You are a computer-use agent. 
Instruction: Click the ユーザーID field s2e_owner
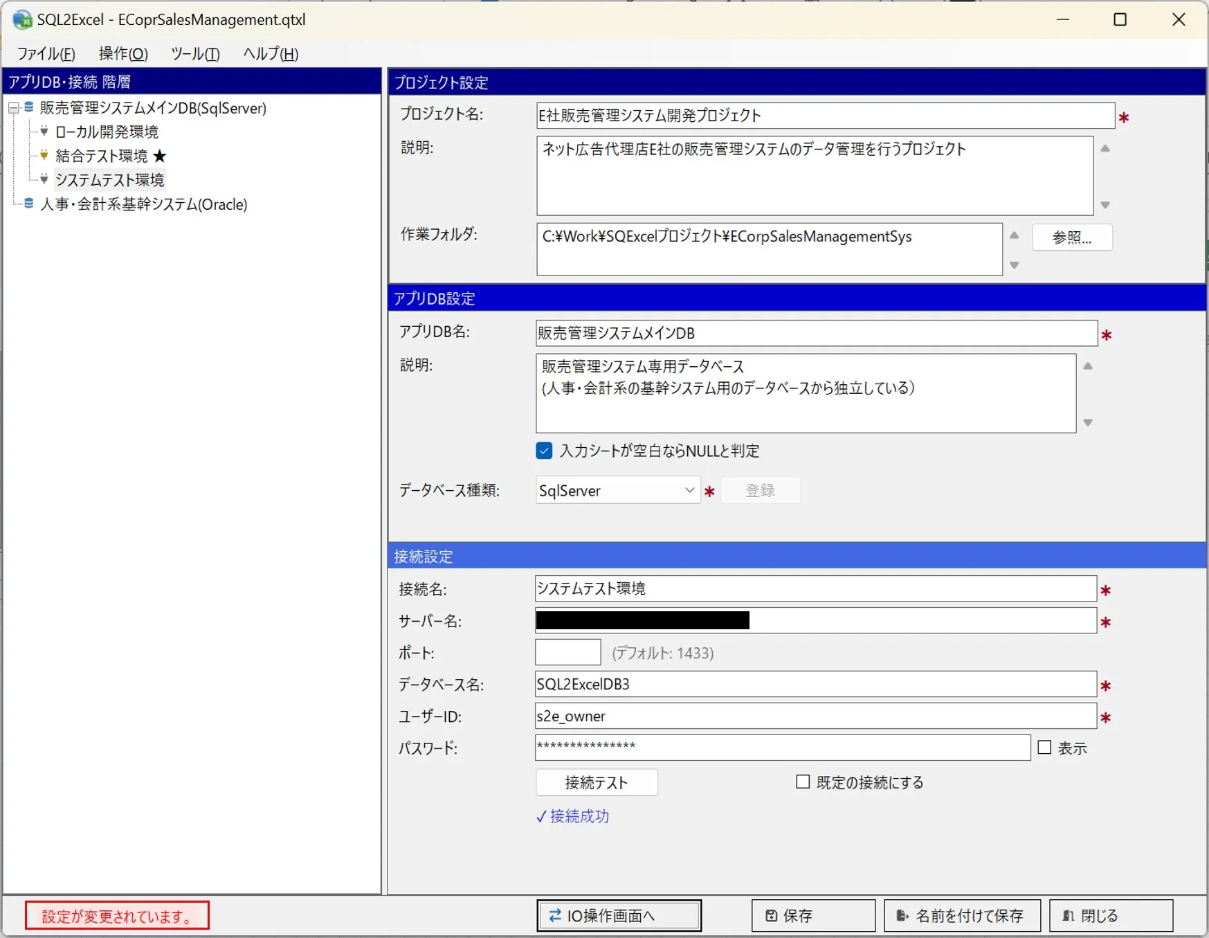pyautogui.click(x=816, y=716)
